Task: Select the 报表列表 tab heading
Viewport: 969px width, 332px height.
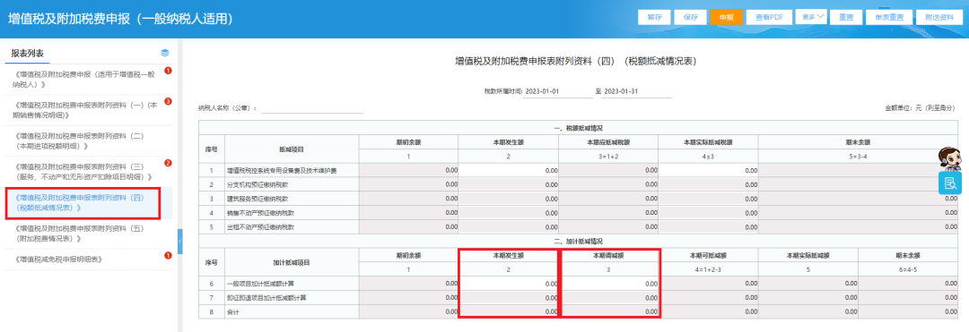Action: [x=28, y=54]
